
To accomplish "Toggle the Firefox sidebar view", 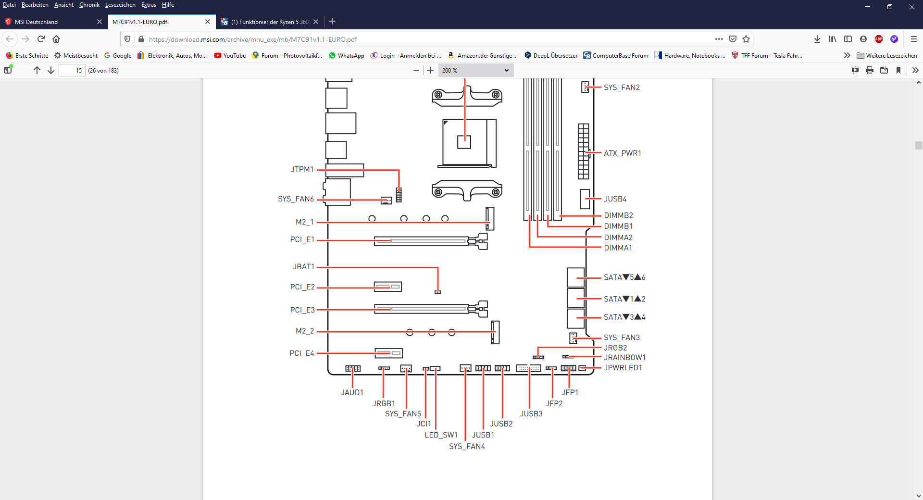I will [848, 39].
